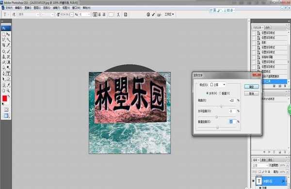
Task: Change screen mode from toolbox bottom
Action: pos(6,116)
